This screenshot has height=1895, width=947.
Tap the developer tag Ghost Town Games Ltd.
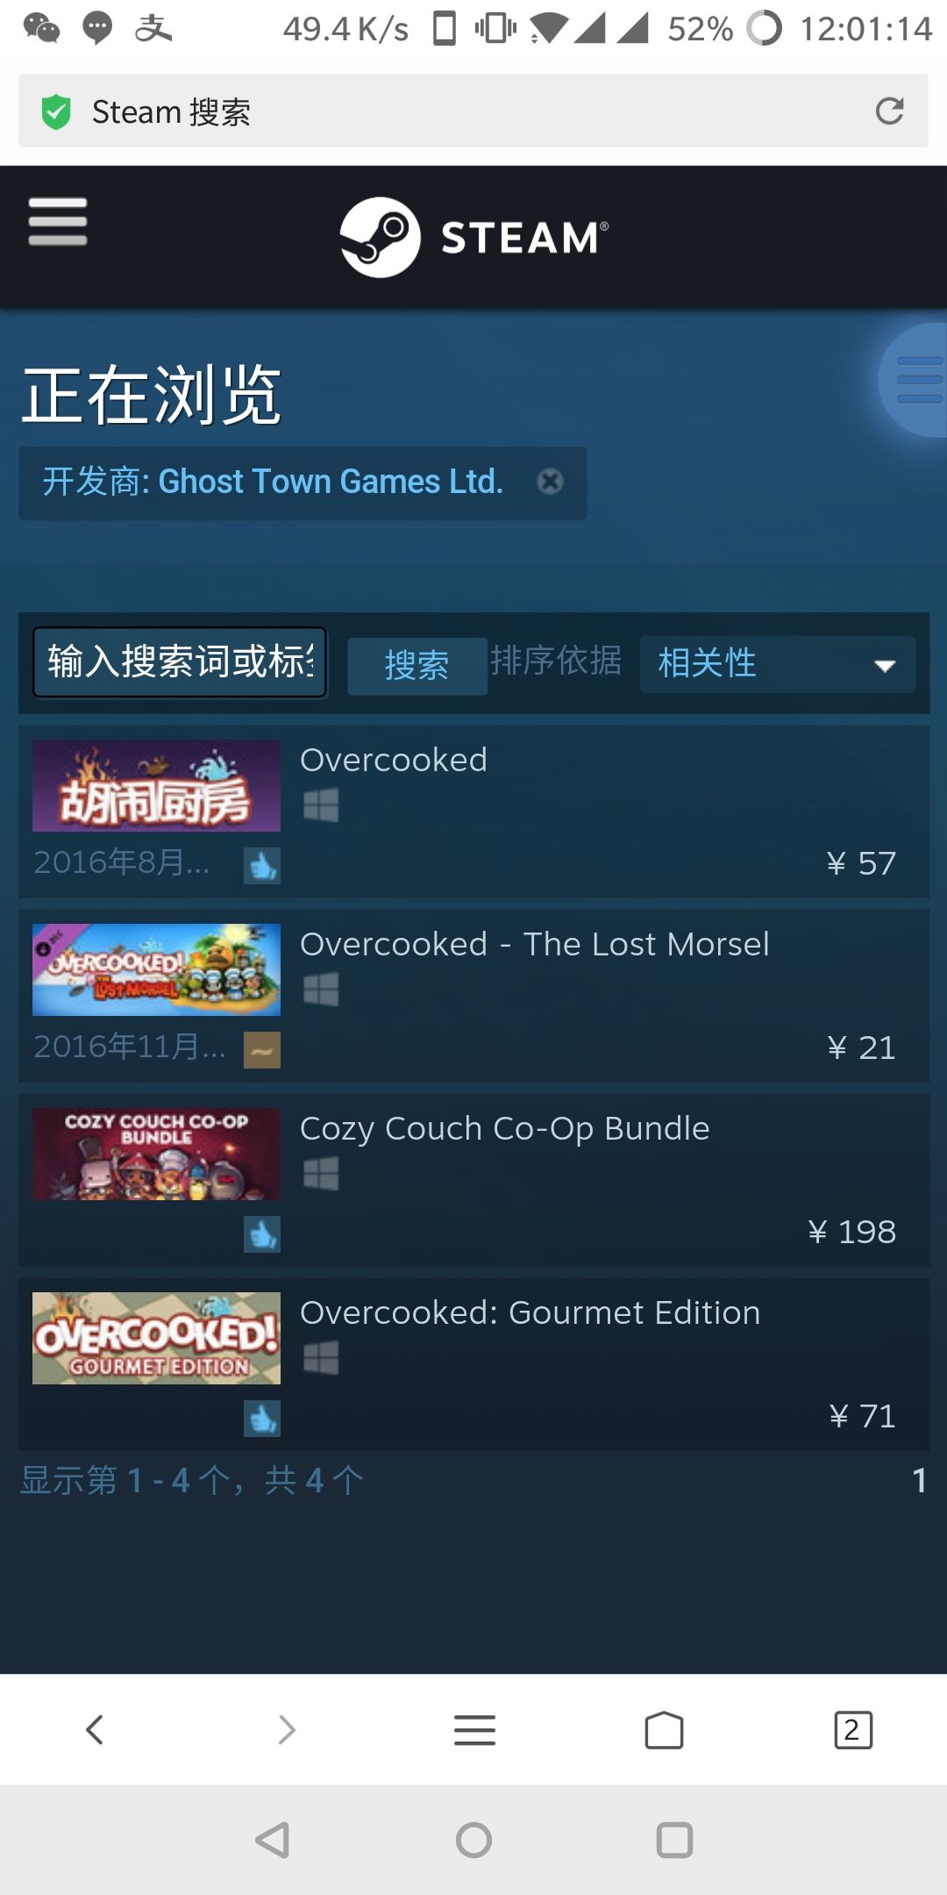[273, 482]
